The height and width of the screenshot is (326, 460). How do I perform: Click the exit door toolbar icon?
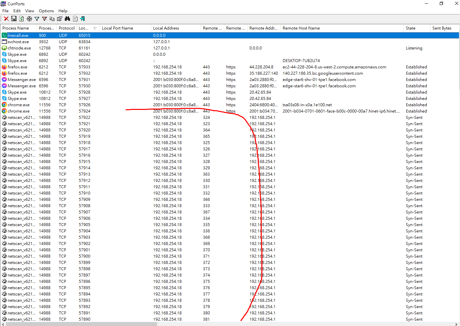[83, 19]
